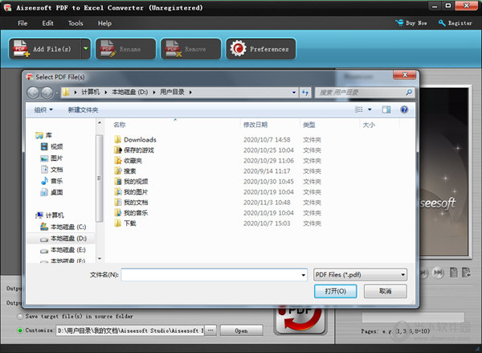Screen dimensions: 482x353
Task: Select 音乐 library in sidebar
Action: coord(51,181)
